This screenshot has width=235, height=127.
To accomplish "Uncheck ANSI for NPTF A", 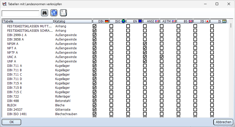I will pyautogui.click(x=145, y=53).
